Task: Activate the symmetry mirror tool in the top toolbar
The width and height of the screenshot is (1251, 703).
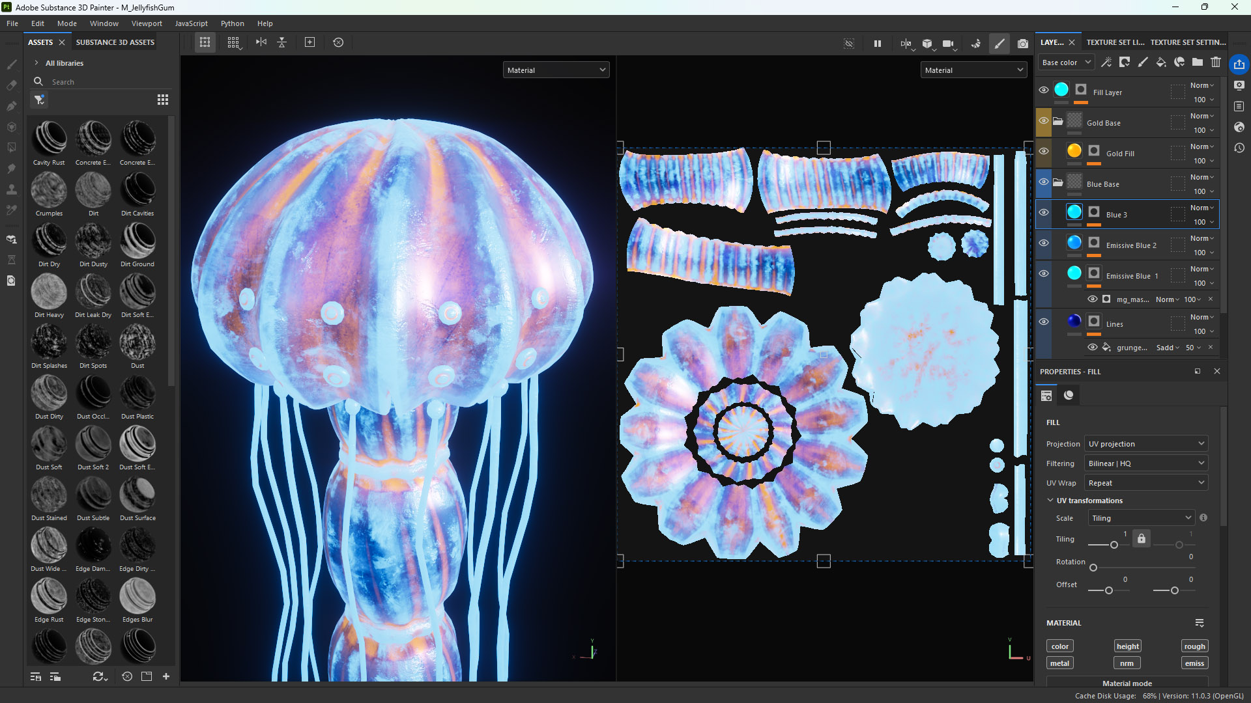Action: (x=261, y=42)
